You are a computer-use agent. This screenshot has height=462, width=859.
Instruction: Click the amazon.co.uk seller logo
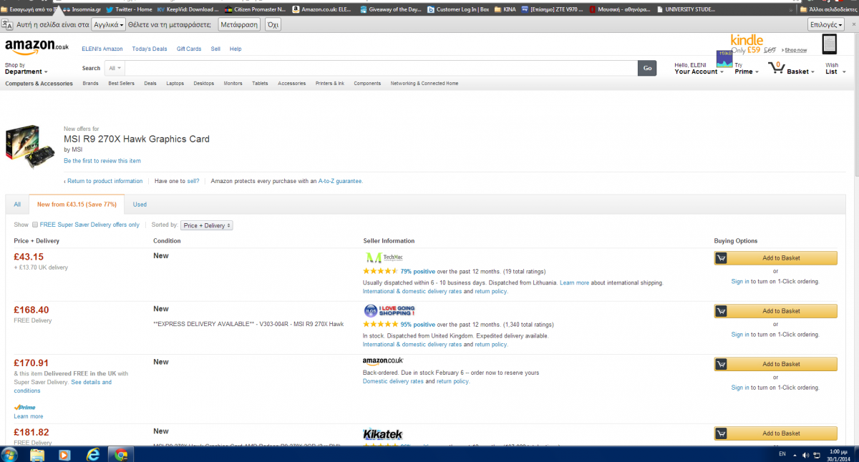(383, 362)
